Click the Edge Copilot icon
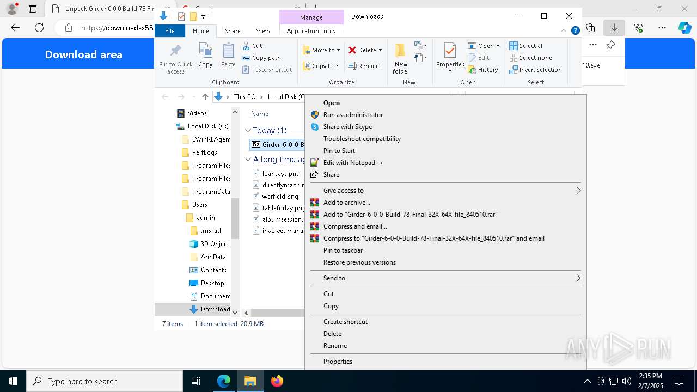697x392 pixels. [684, 27]
